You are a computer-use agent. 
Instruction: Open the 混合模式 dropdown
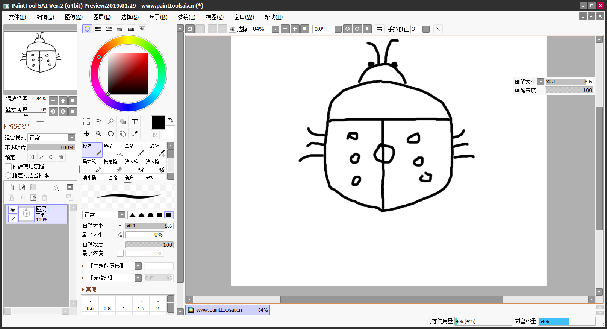pos(71,138)
